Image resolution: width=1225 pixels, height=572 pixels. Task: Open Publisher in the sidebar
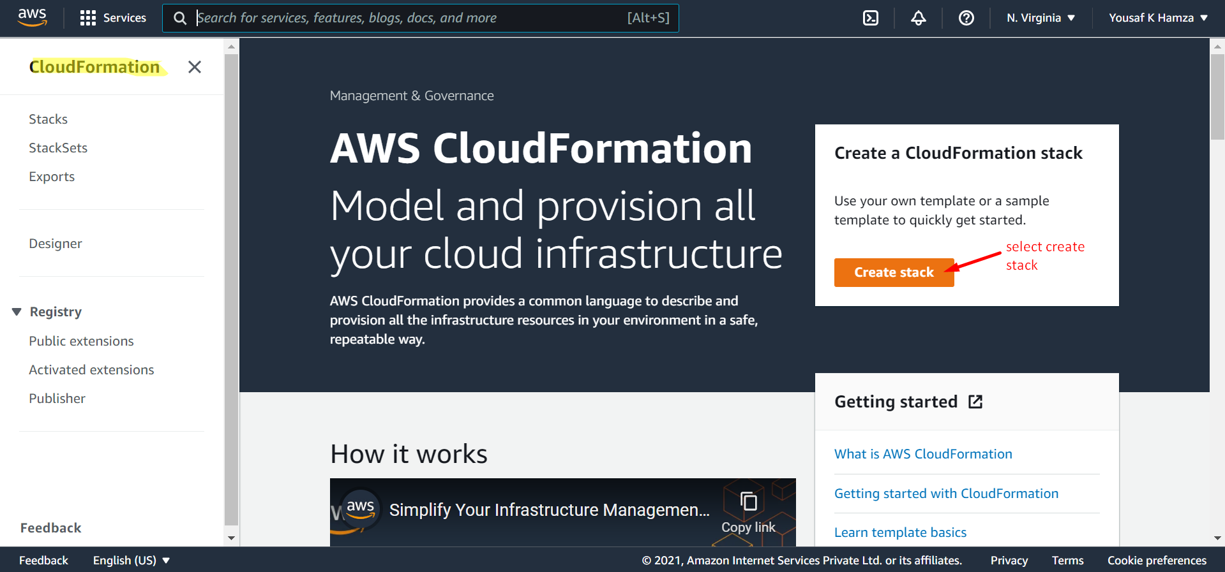57,399
